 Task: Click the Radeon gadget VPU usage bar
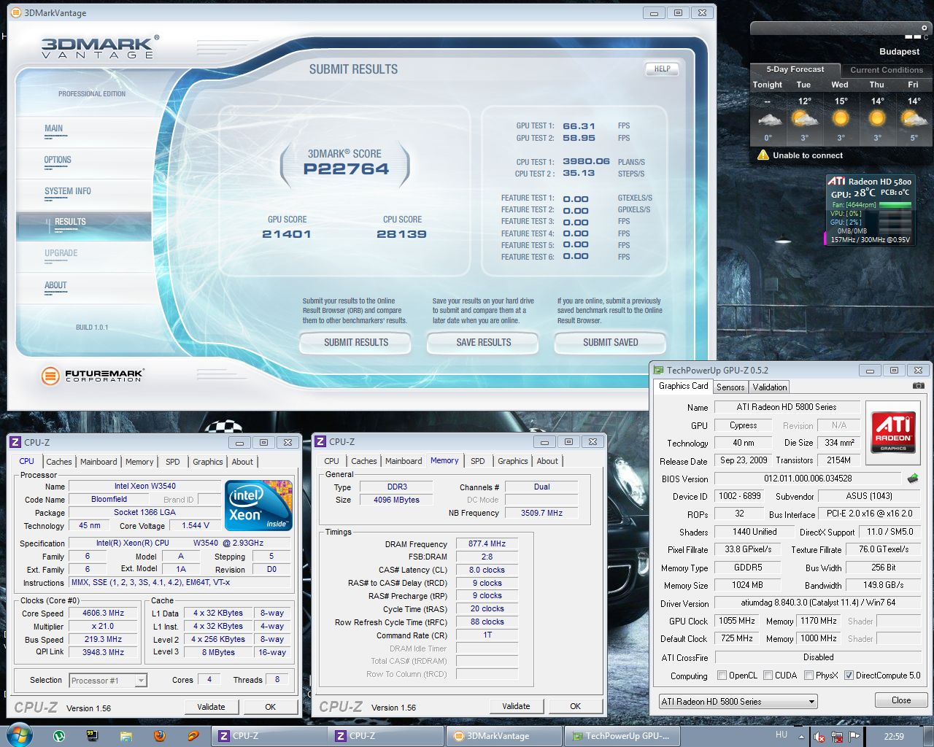point(896,214)
